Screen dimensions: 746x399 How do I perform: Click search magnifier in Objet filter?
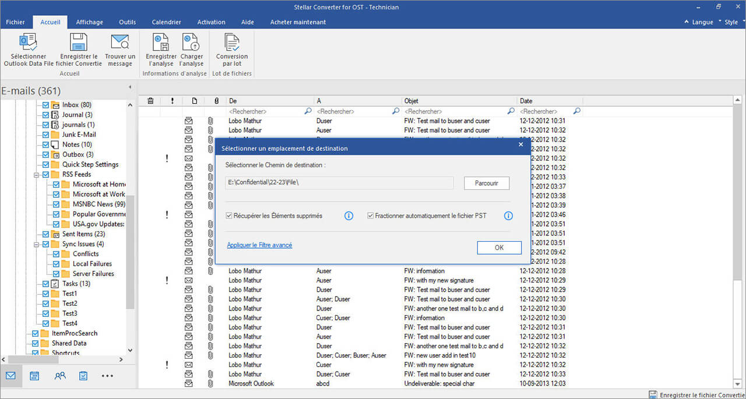pyautogui.click(x=511, y=111)
